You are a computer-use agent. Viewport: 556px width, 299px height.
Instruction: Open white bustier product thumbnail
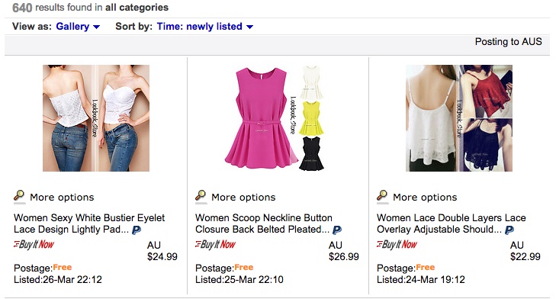(96, 118)
